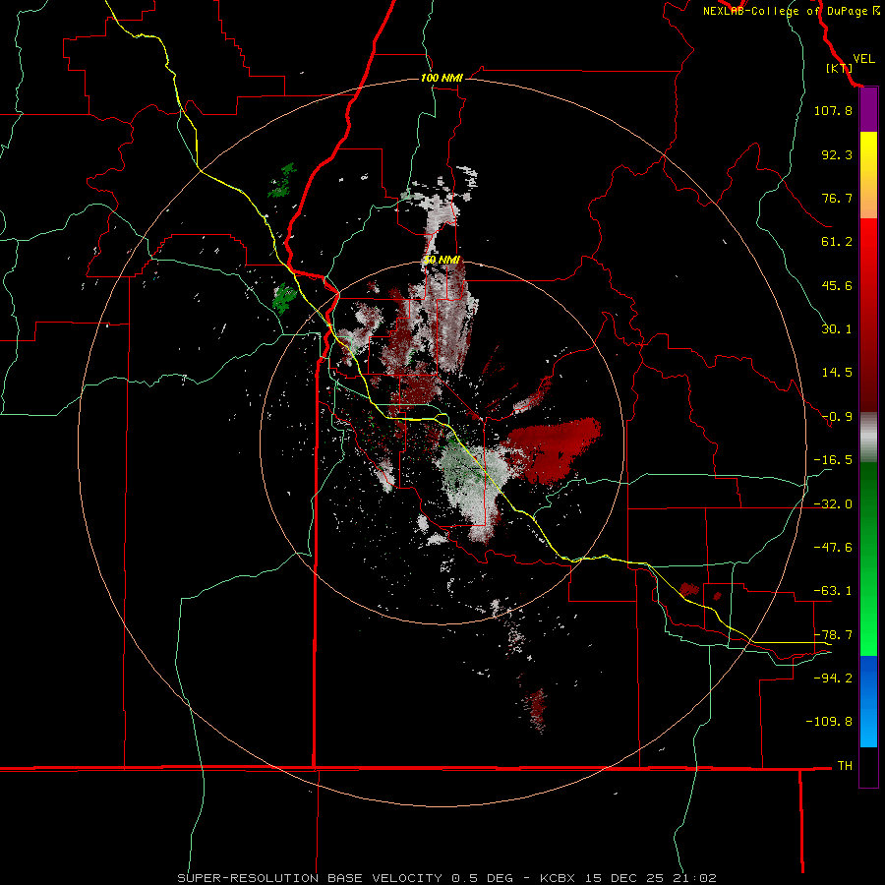Viewport: 885px width, 885px height.
Task: Pick the green segment of the velocity scale
Action: [868, 559]
